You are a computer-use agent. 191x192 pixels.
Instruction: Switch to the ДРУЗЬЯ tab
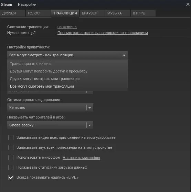pyautogui.click(x=13, y=13)
